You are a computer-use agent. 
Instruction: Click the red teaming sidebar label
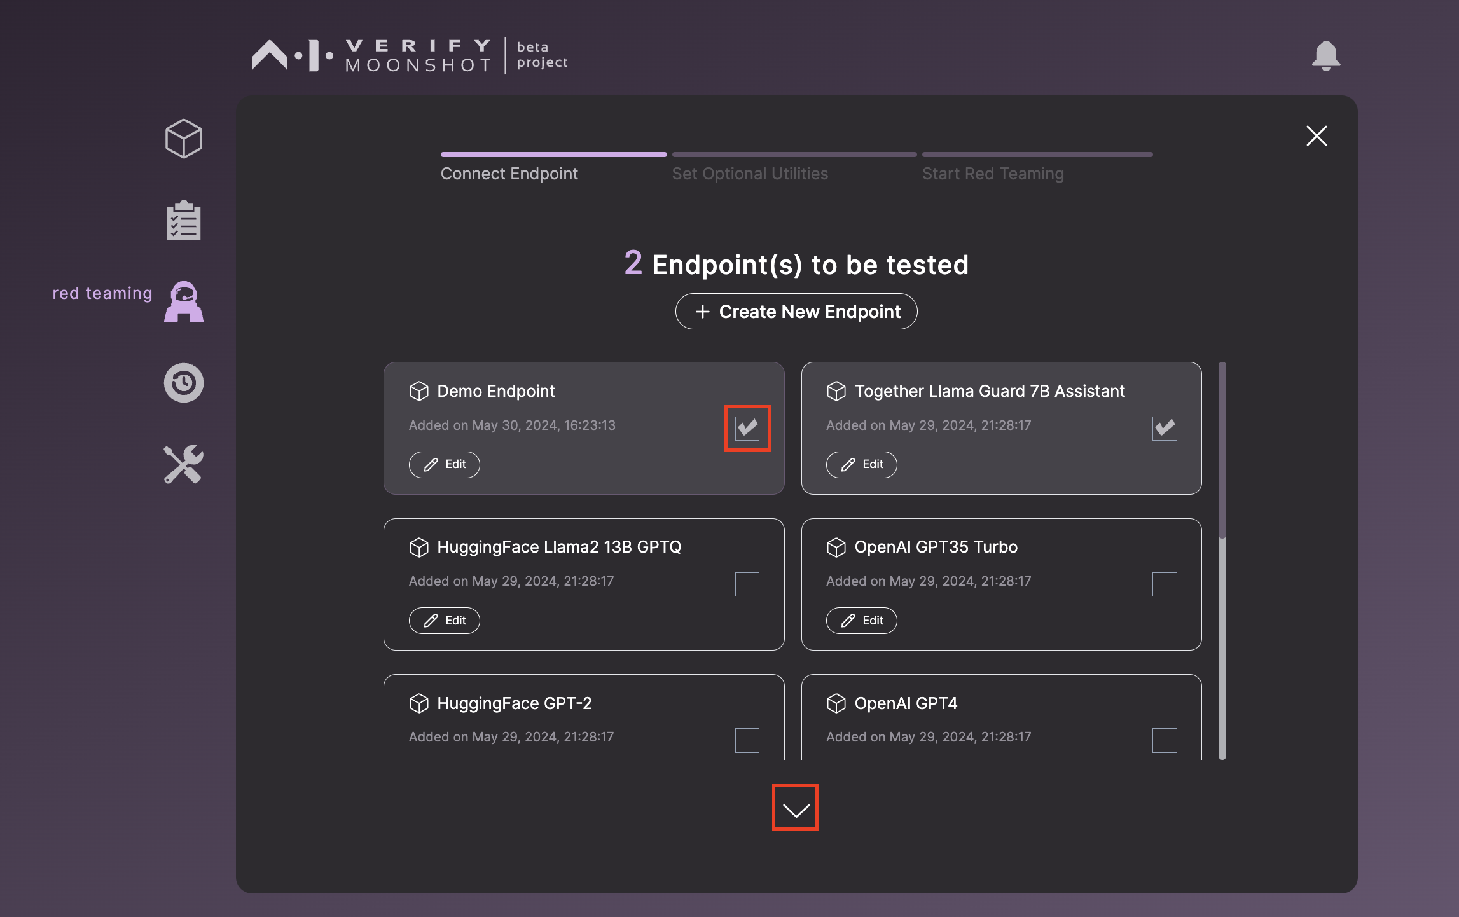(x=102, y=293)
